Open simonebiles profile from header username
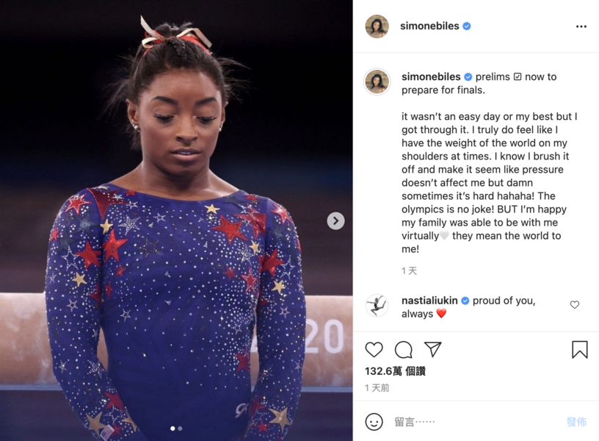Image resolution: width=599 pixels, height=441 pixels. tap(429, 26)
